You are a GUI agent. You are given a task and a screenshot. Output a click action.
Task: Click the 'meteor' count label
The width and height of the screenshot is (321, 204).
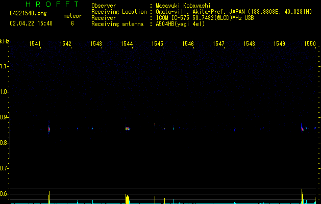coord(72,16)
